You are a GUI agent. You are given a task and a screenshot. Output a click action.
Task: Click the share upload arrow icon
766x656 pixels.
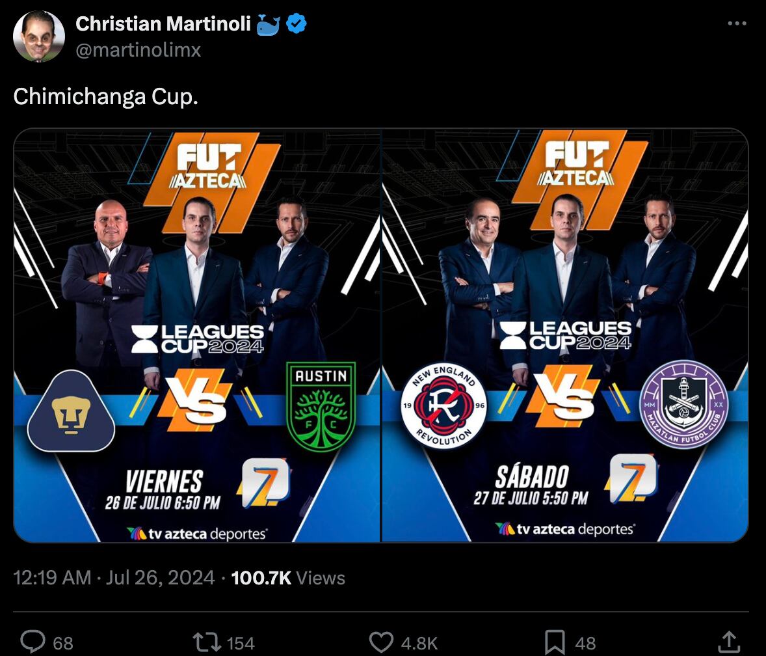729,642
